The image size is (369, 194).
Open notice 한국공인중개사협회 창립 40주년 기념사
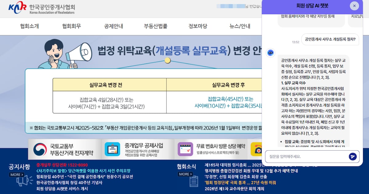[x=69, y=182]
